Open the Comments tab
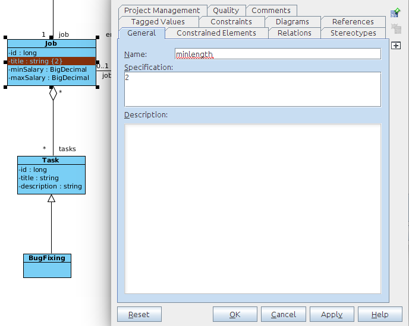 (x=271, y=10)
